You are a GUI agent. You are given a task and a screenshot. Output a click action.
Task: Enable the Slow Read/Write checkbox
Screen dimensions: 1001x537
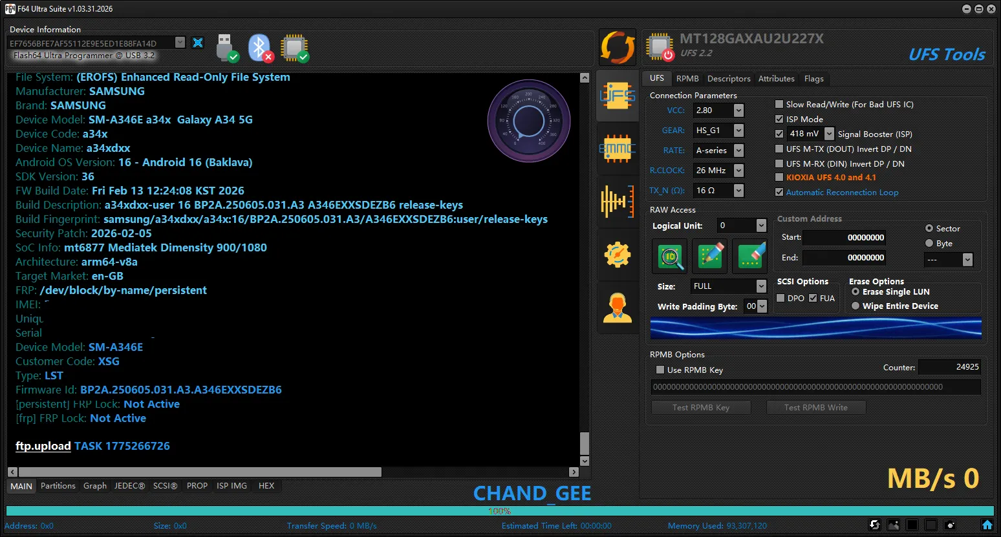tap(779, 104)
